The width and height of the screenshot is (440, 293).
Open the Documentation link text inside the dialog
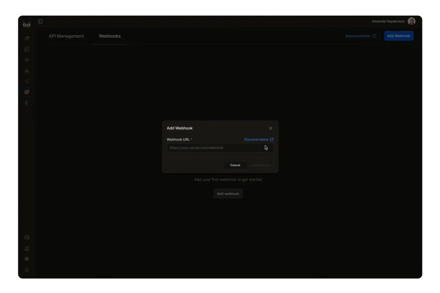click(256, 139)
